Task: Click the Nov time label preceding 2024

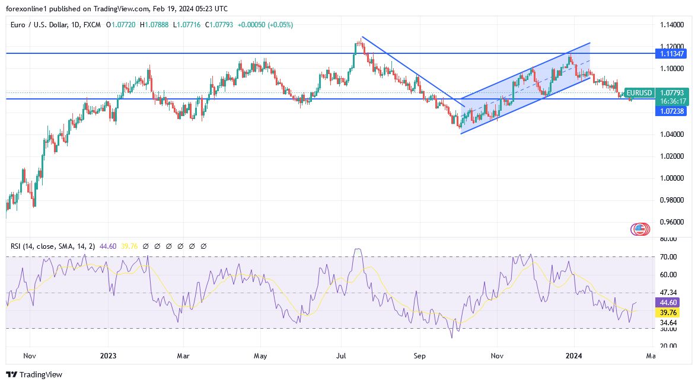Action: point(497,355)
